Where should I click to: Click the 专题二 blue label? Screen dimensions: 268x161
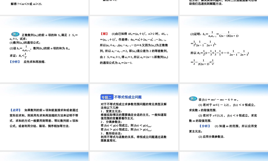point(107,97)
